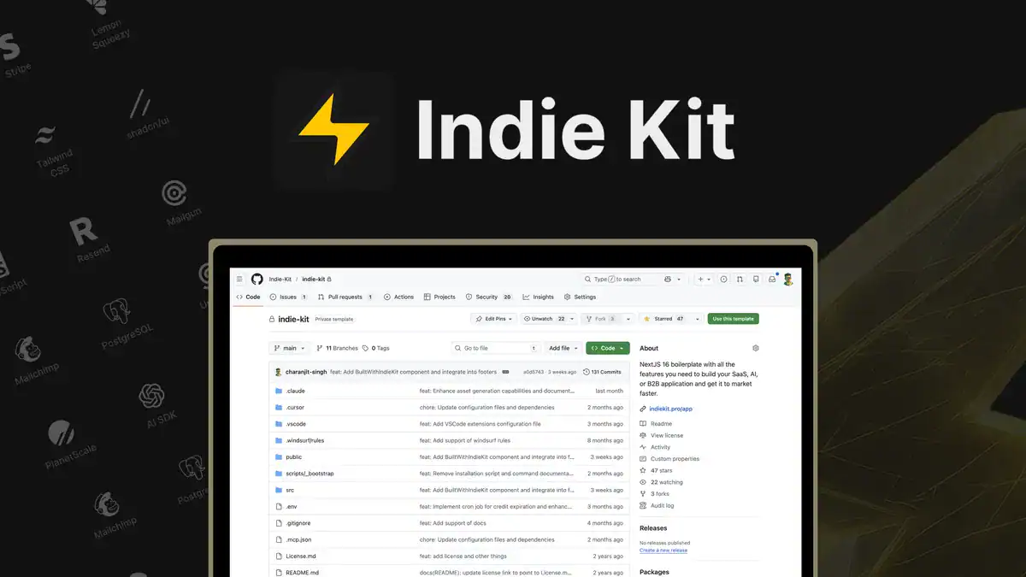This screenshot has height=577, width=1026.
Task: Open the .gitignore file
Action: [x=298, y=523]
